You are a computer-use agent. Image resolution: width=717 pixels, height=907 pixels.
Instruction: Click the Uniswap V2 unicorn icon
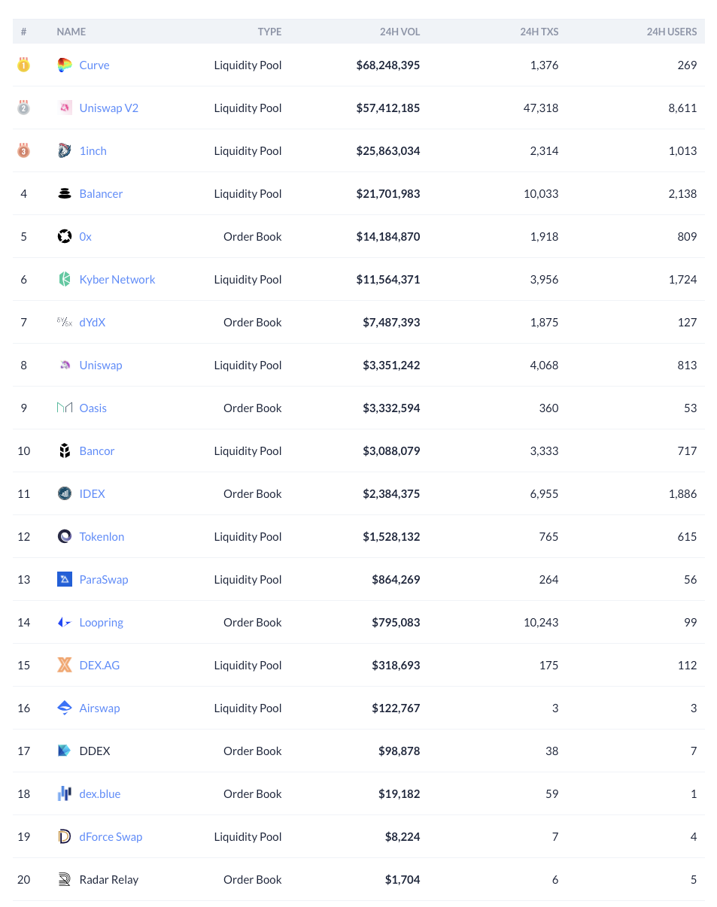coord(65,108)
